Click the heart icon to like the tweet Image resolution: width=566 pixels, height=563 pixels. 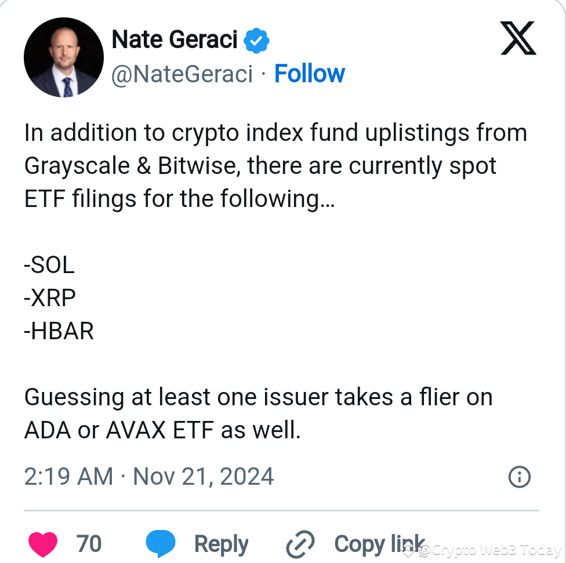(43, 543)
